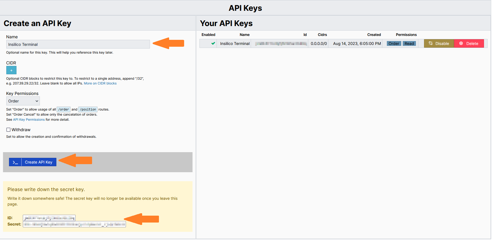Click the ID field in the secret key notice
Viewport: 493px width, 242px height.
pyautogui.click(x=49, y=218)
